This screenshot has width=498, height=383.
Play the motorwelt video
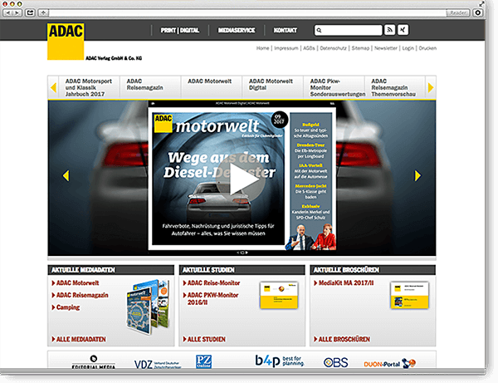[241, 179]
